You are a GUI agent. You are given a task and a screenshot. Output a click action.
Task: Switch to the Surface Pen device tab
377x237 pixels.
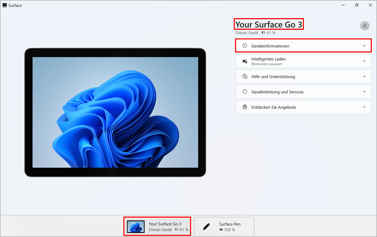(224, 226)
